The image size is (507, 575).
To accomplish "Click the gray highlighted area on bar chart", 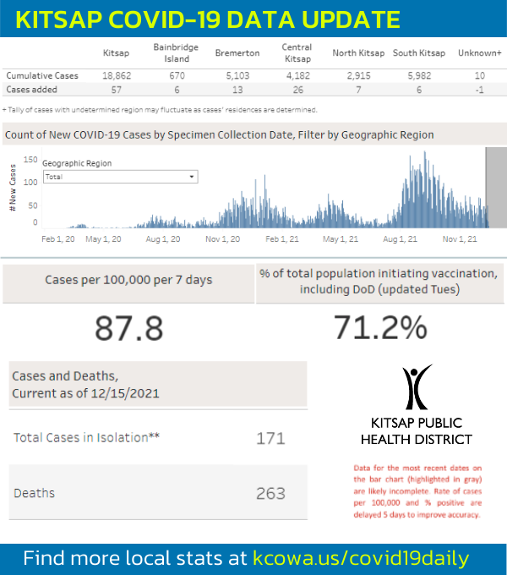I will (494, 188).
